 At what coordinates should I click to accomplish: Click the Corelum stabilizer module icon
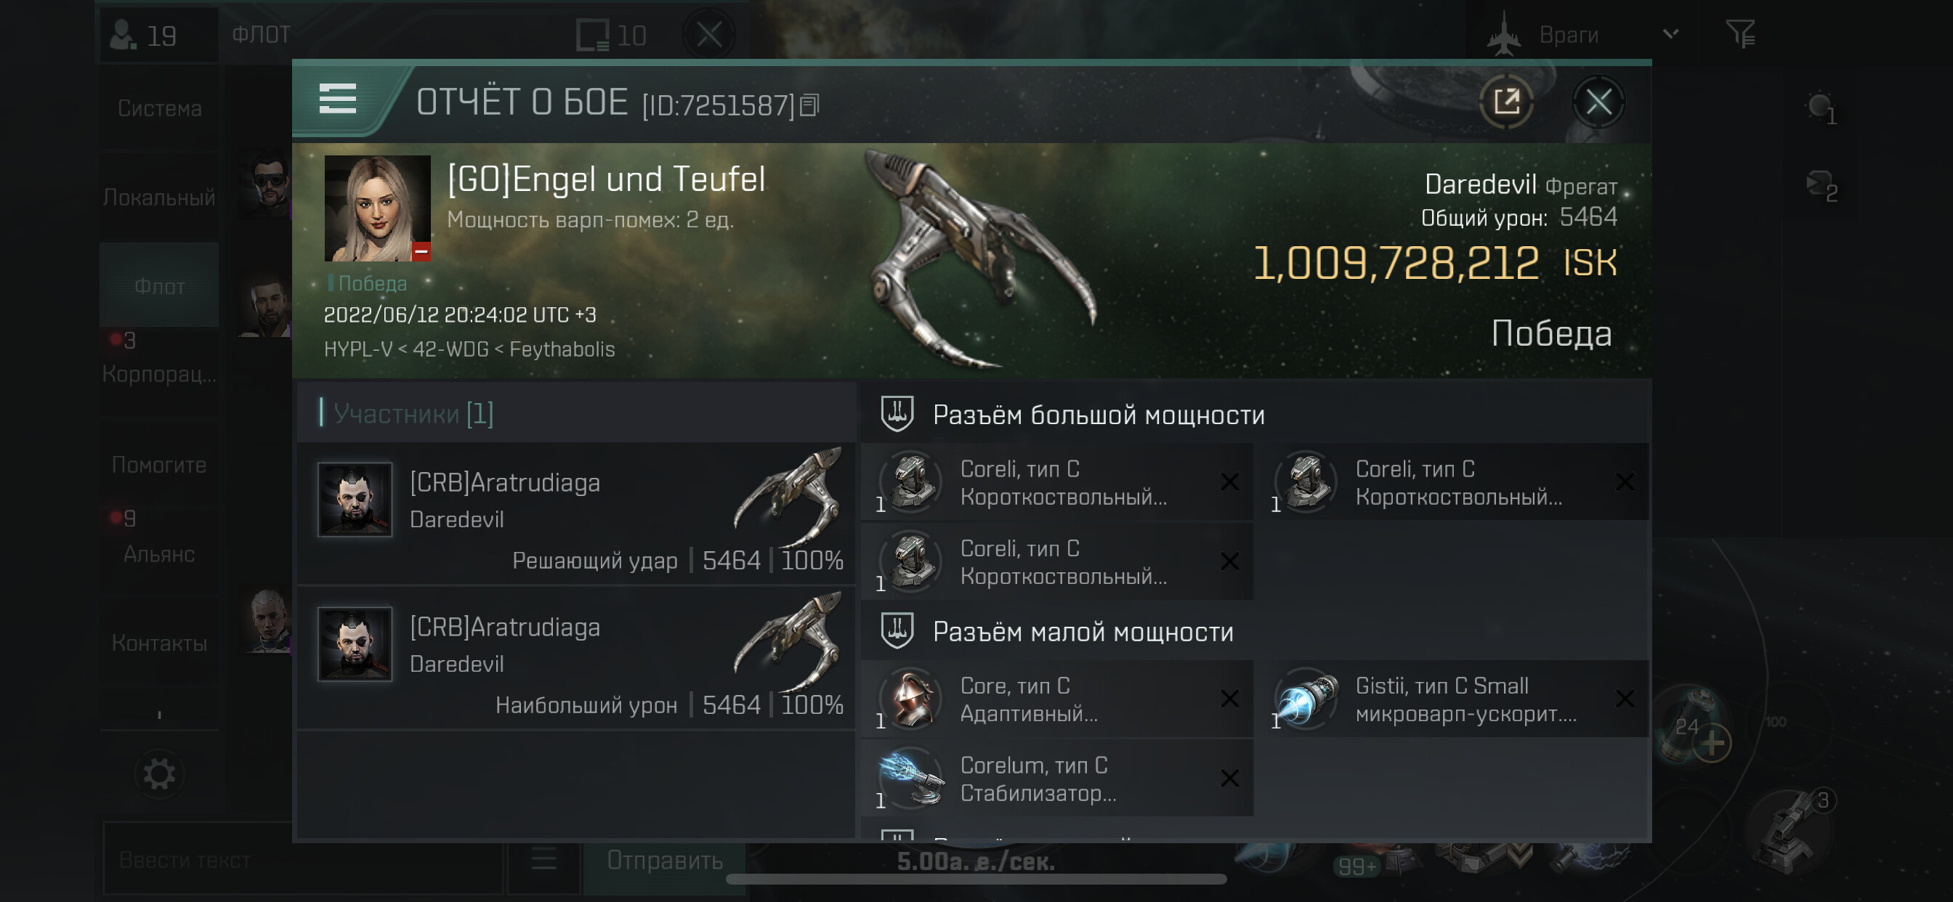[911, 779]
